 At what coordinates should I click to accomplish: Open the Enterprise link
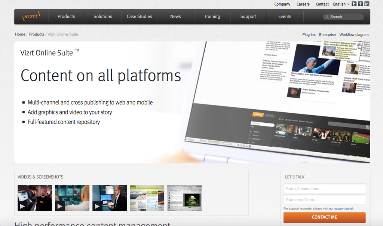click(327, 35)
